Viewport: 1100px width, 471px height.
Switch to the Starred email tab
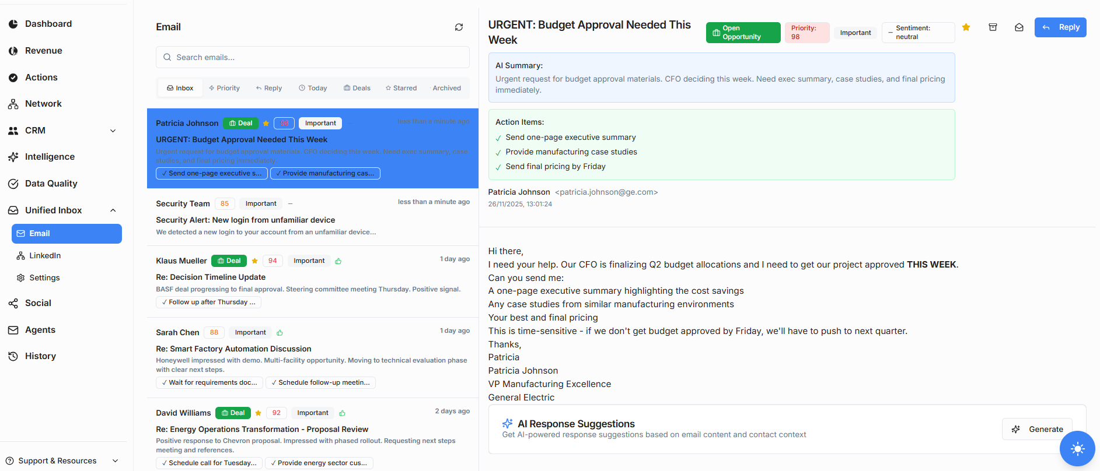(x=401, y=88)
